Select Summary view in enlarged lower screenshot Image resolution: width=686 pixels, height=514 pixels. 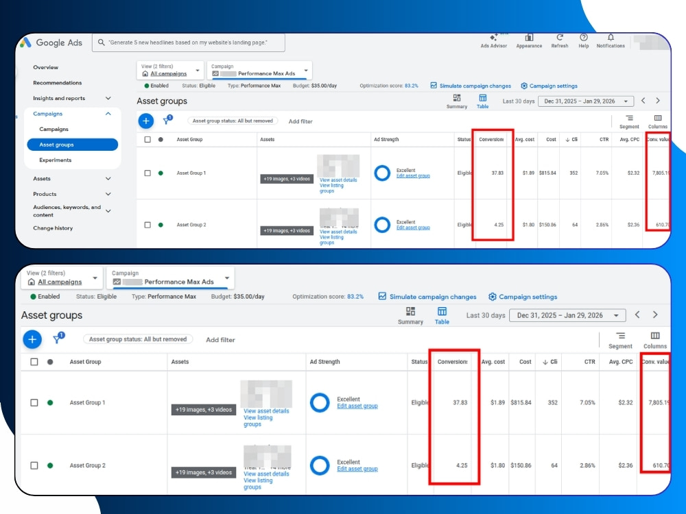coord(410,315)
